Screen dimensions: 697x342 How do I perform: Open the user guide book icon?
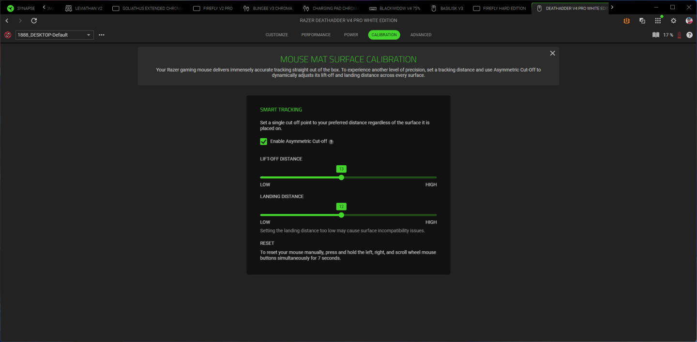[x=656, y=35]
